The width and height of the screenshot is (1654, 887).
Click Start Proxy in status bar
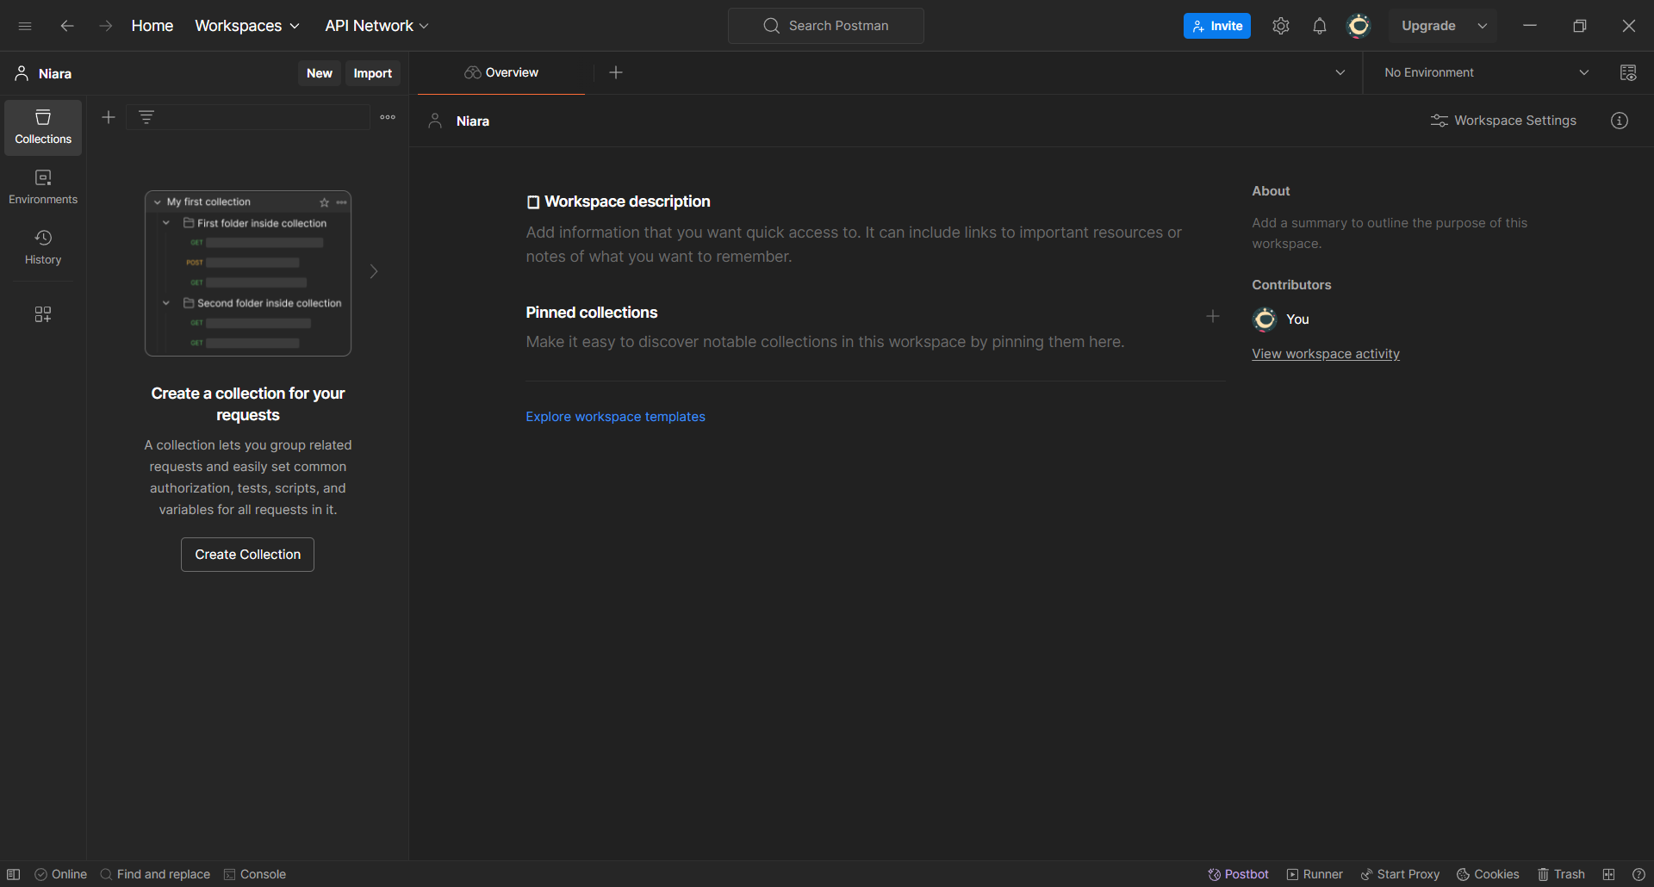[1400, 874]
